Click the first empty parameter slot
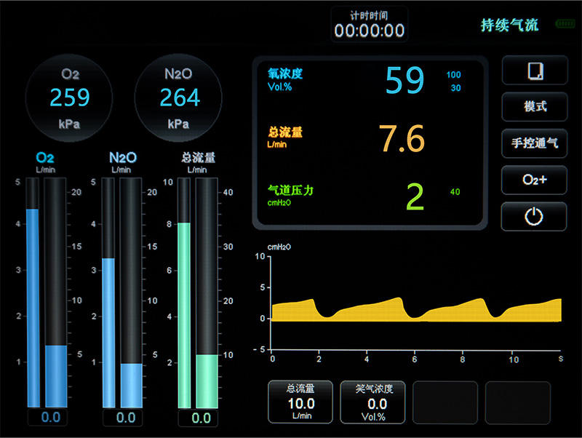The width and height of the screenshot is (582, 438). coord(445,402)
